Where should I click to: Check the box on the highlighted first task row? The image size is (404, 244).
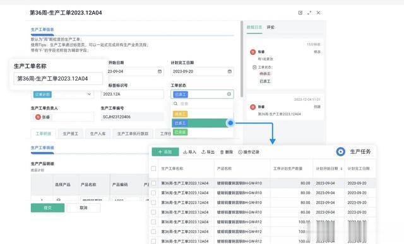click(153, 183)
